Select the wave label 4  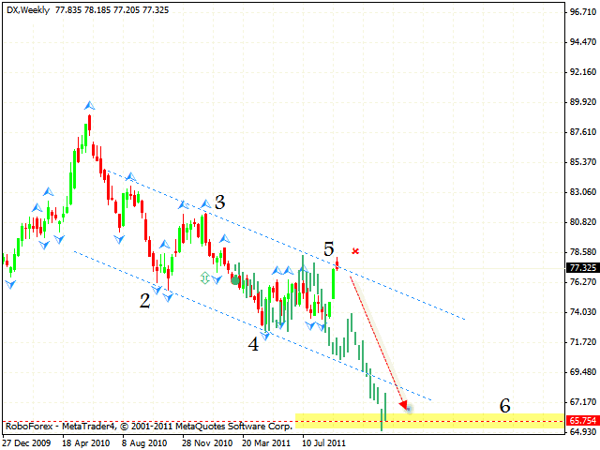coord(253,343)
